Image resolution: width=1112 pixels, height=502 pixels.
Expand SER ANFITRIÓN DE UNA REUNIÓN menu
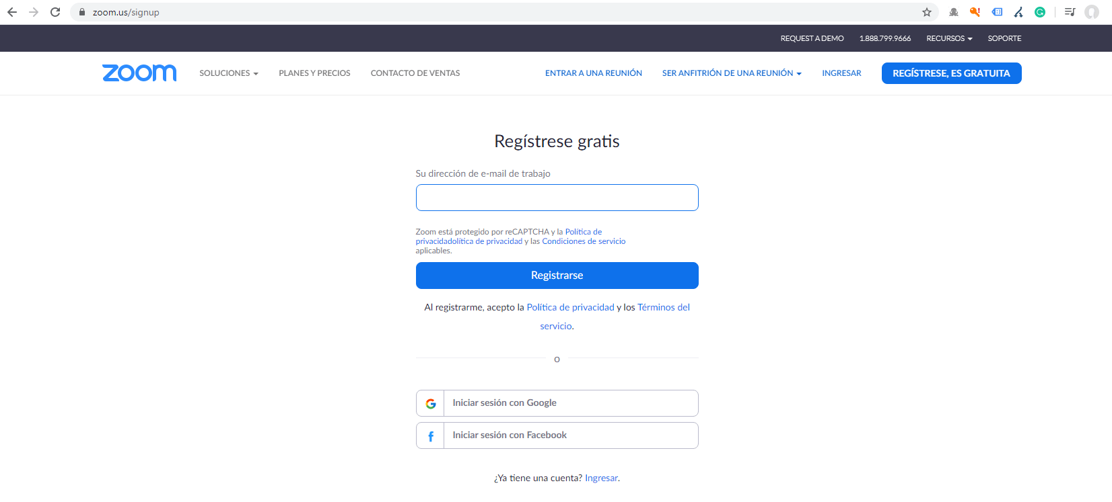732,73
